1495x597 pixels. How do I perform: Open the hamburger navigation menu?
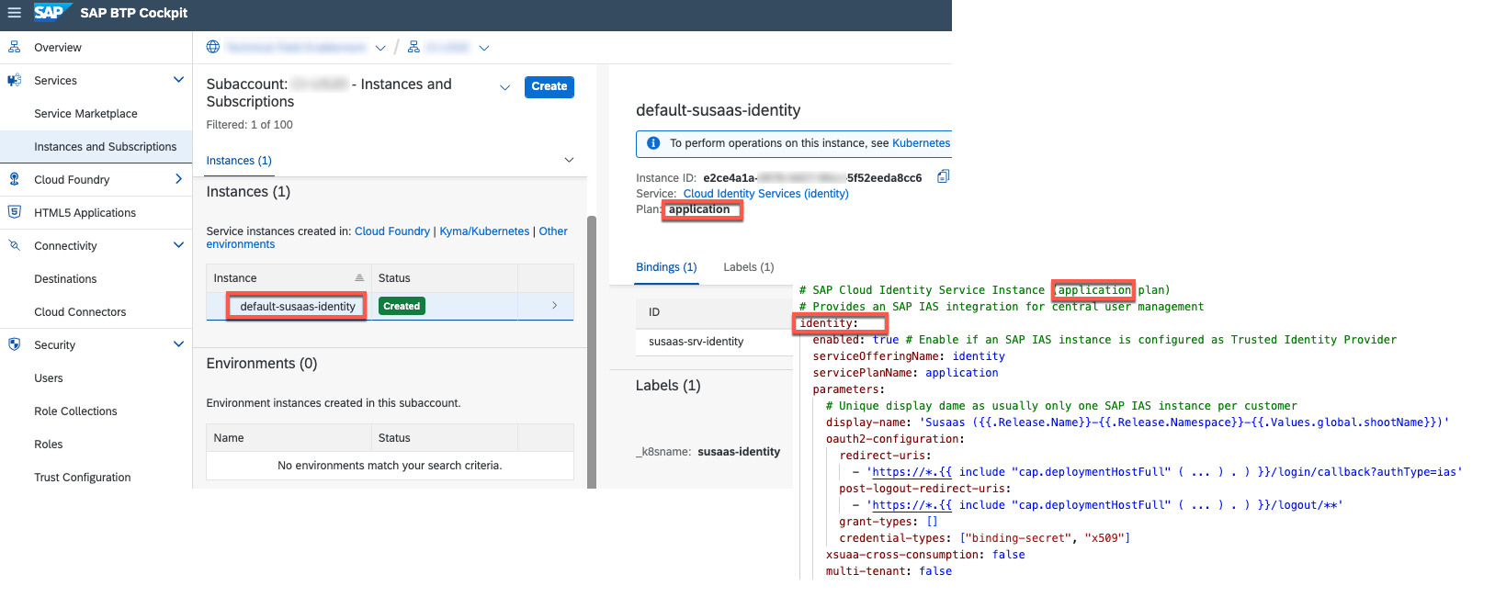[14, 13]
